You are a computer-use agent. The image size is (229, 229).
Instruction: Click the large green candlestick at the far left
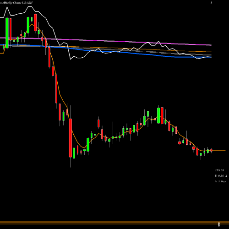click(x=7, y=33)
